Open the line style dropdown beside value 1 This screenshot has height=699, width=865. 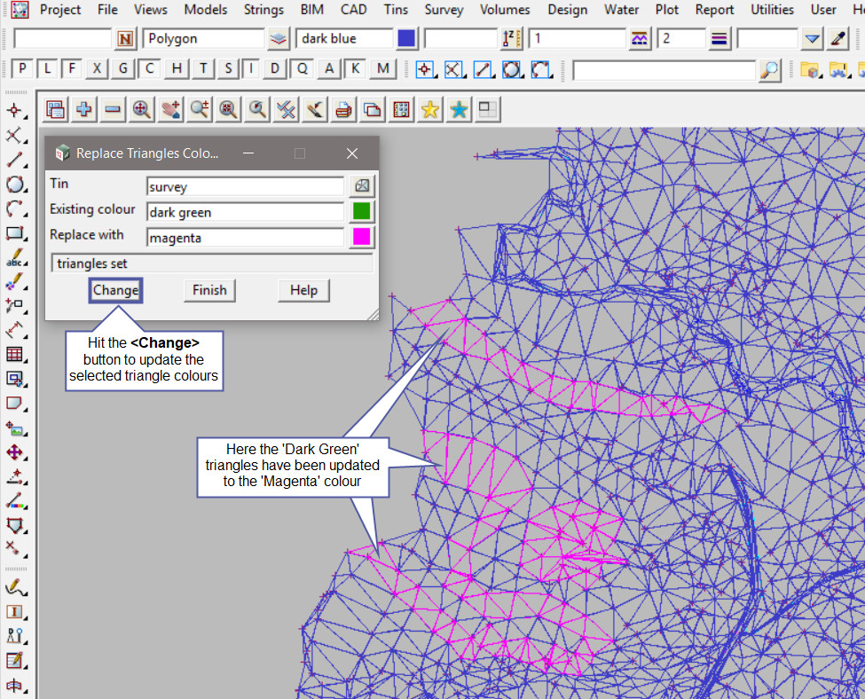(x=640, y=39)
